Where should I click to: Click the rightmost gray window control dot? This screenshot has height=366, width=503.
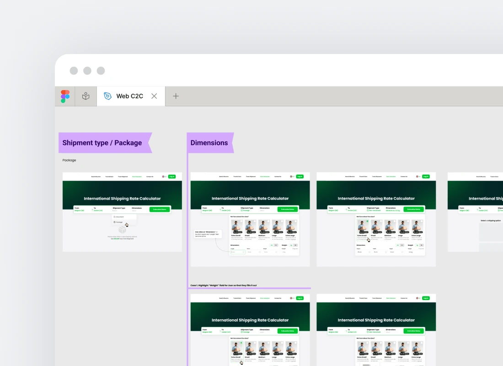pos(101,70)
